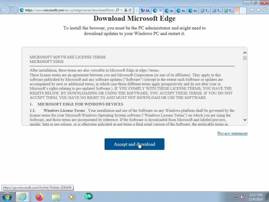Screen dimensions: 269x202
Task: Open Favorites star icon
Action: 258,10
